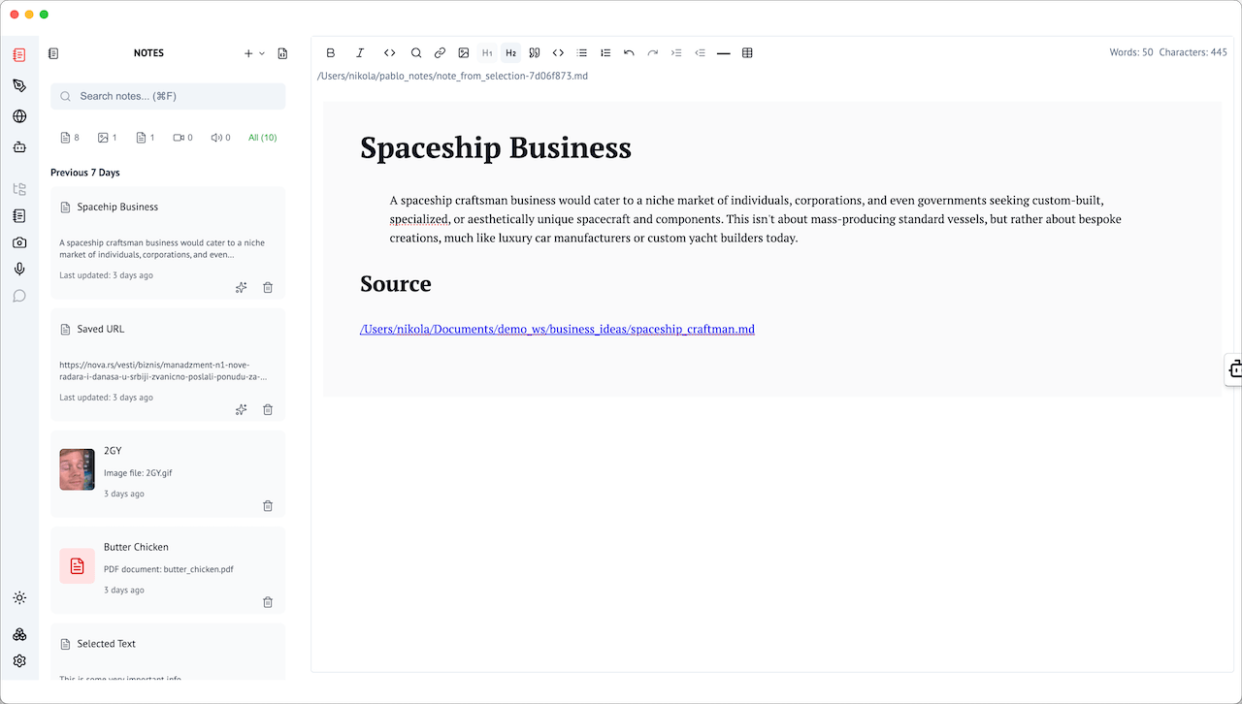Filter by text notes showing 8
The height and width of the screenshot is (704, 1242).
click(x=70, y=138)
